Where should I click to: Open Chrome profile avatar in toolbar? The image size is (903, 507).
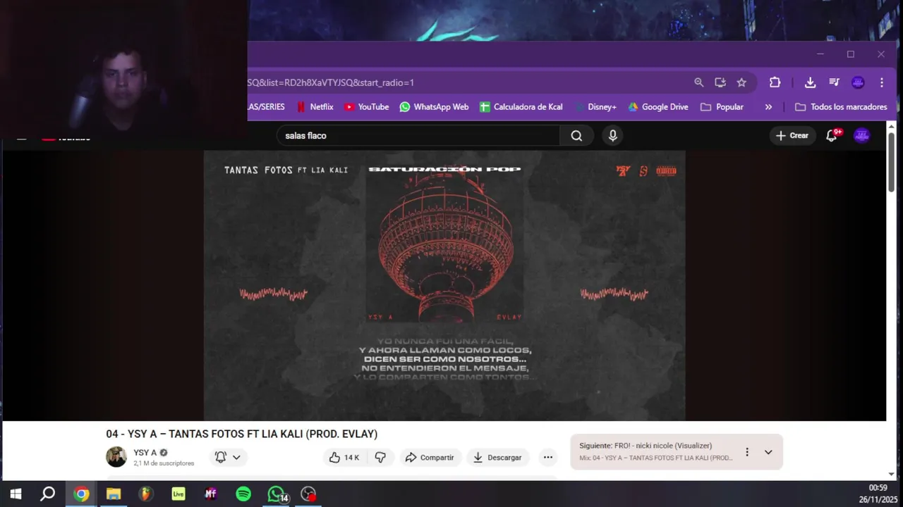858,82
